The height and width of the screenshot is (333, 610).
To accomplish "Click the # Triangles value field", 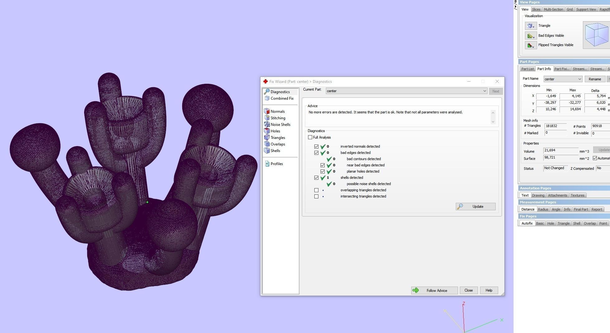I will tap(555, 126).
